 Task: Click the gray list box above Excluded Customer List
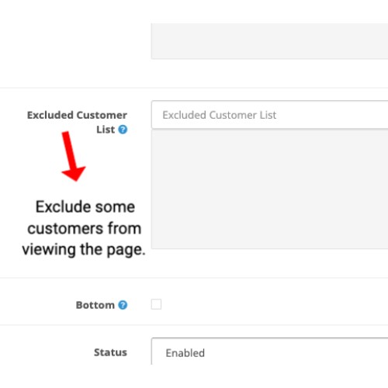click(x=269, y=41)
